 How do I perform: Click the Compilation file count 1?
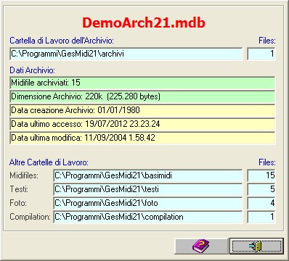pyautogui.click(x=261, y=217)
